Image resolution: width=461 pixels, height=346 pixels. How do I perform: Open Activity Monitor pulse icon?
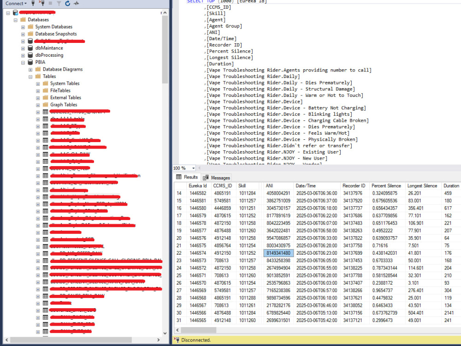tap(77, 3)
